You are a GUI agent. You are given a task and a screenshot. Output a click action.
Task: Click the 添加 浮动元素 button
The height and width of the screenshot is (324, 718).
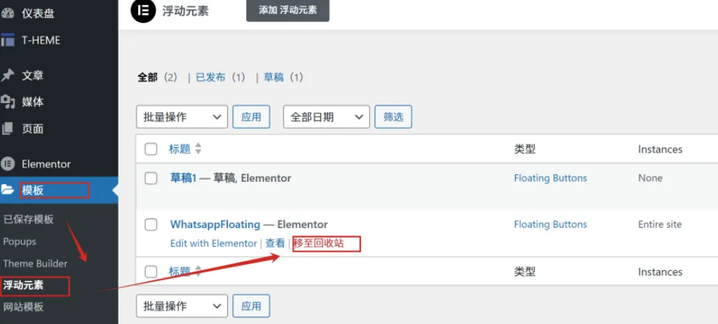point(288,10)
